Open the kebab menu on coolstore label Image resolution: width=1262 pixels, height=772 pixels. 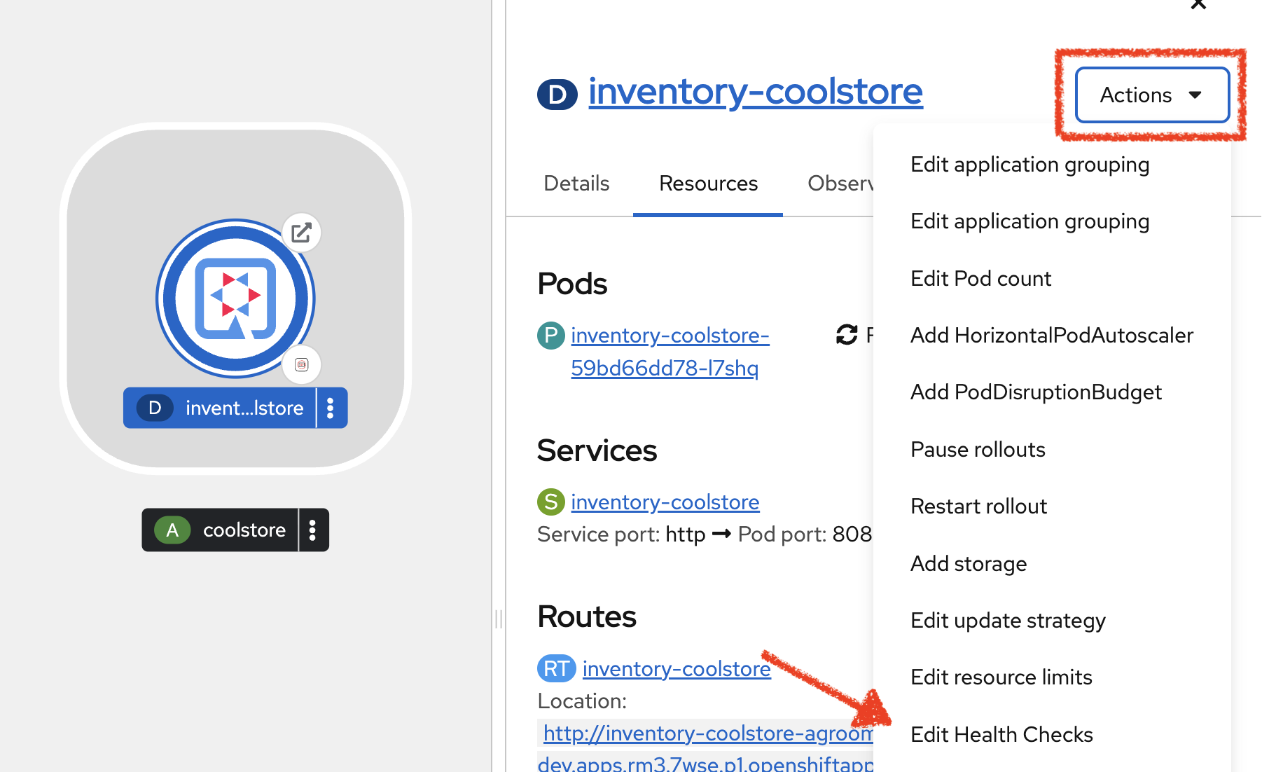(x=312, y=530)
